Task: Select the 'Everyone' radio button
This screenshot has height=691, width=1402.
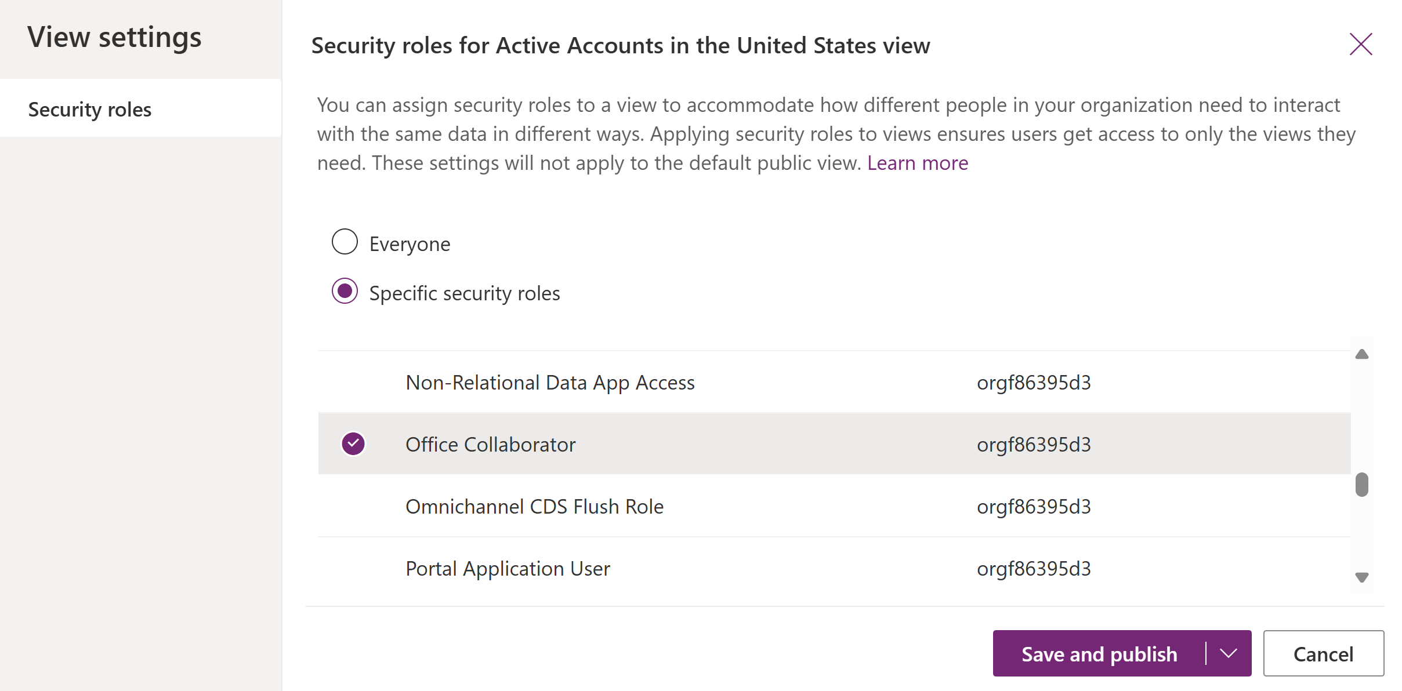Action: tap(344, 242)
